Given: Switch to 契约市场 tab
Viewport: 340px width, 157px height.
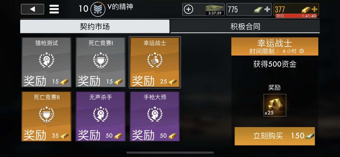Looking at the screenshot, I should click(x=95, y=26).
